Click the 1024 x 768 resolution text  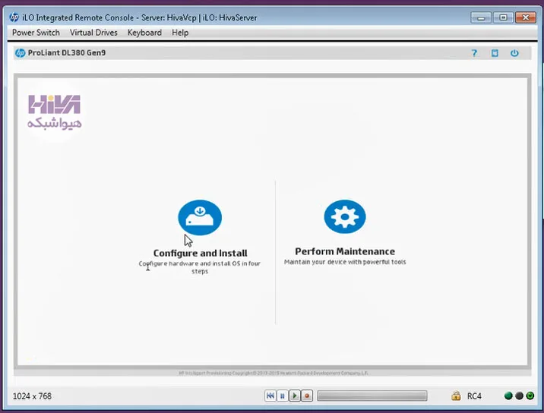coord(32,396)
